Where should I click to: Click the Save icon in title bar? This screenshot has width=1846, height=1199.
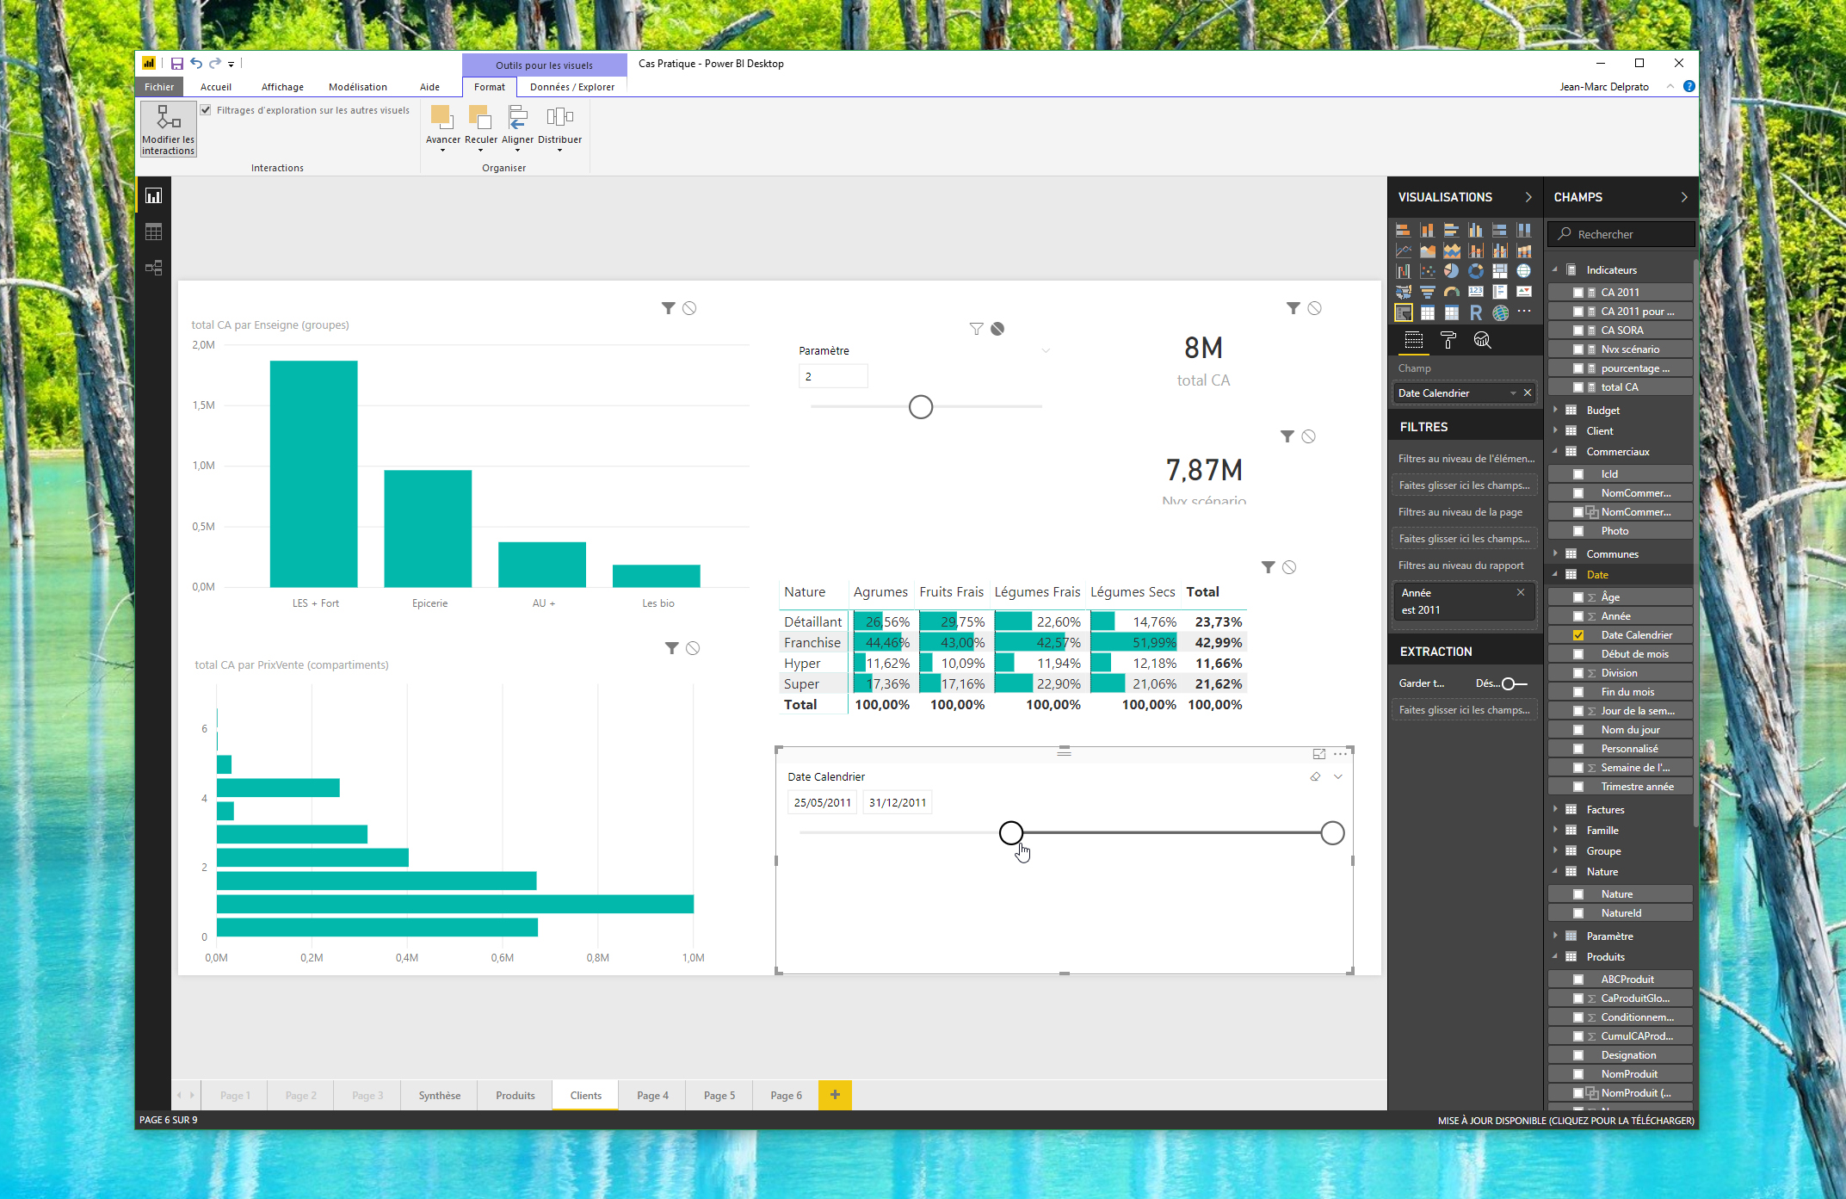(x=177, y=64)
